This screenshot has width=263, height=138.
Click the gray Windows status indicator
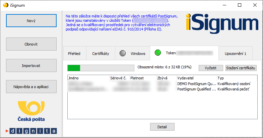(123, 53)
